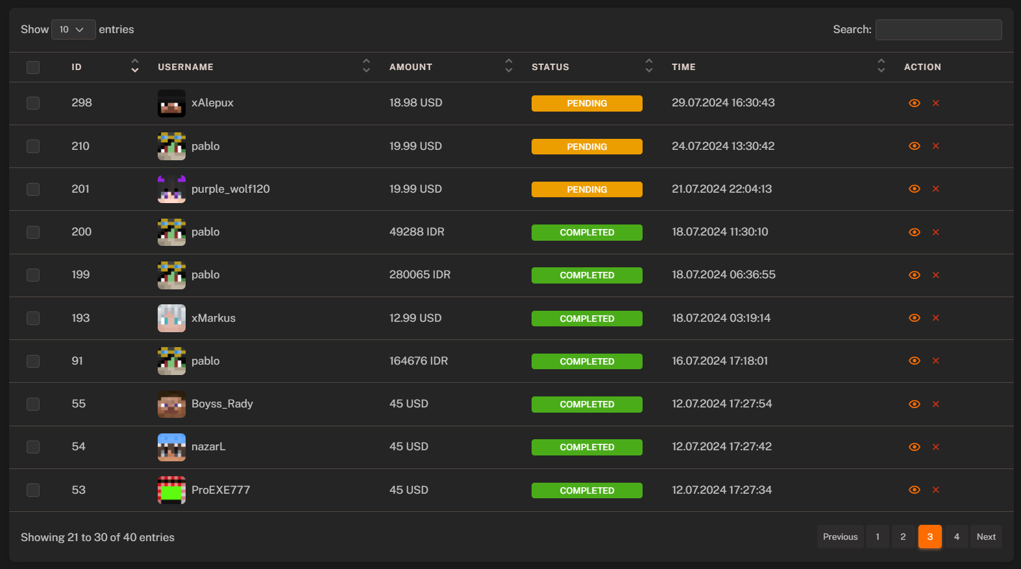The width and height of the screenshot is (1021, 569).
Task: View payment ID 91 details
Action: 915,361
